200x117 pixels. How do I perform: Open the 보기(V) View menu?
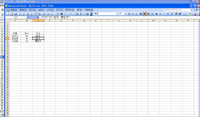32,10
